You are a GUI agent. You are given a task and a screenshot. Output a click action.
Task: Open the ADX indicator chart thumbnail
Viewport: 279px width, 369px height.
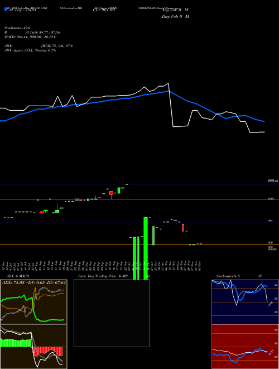(x=33, y=302)
